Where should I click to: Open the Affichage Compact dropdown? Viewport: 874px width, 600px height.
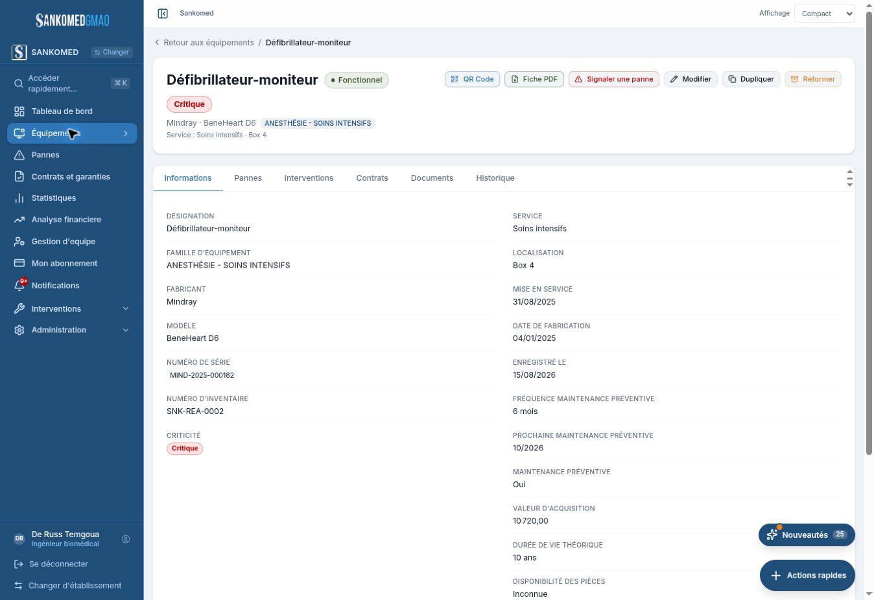(825, 14)
